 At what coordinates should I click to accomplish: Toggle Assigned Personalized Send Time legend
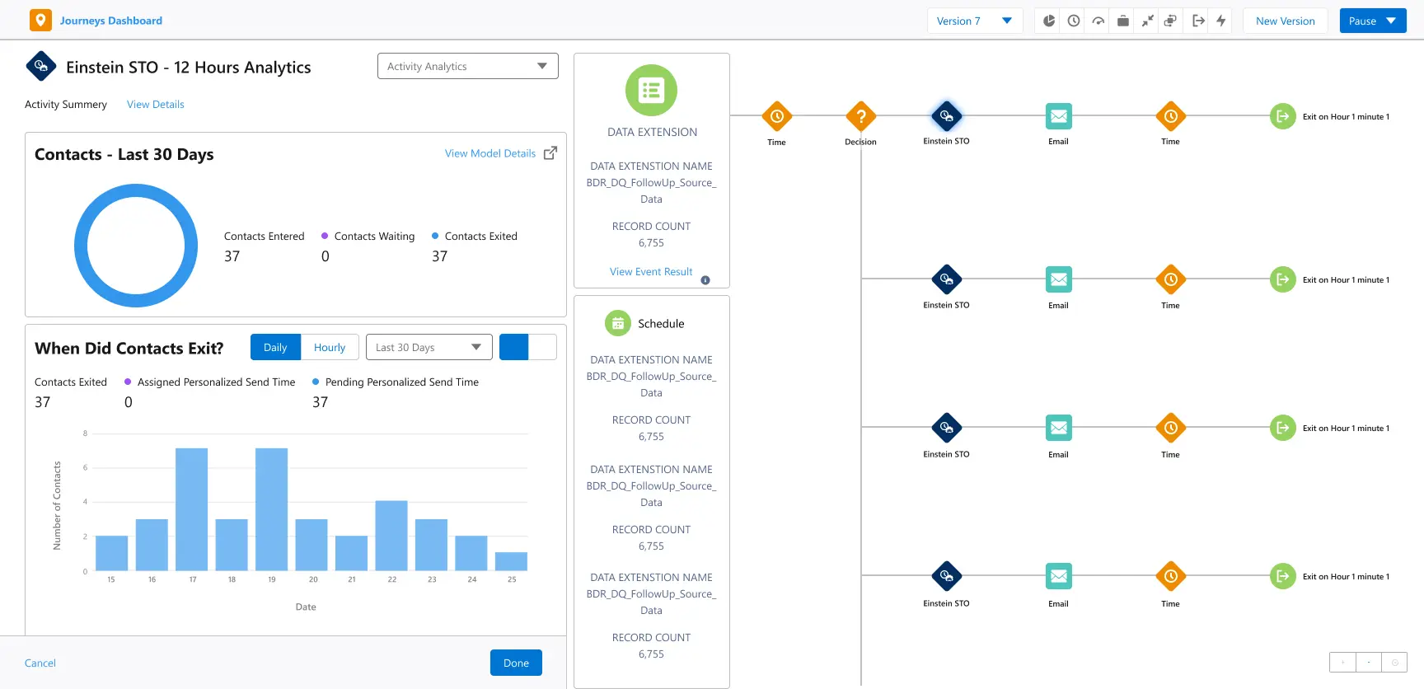tap(210, 382)
